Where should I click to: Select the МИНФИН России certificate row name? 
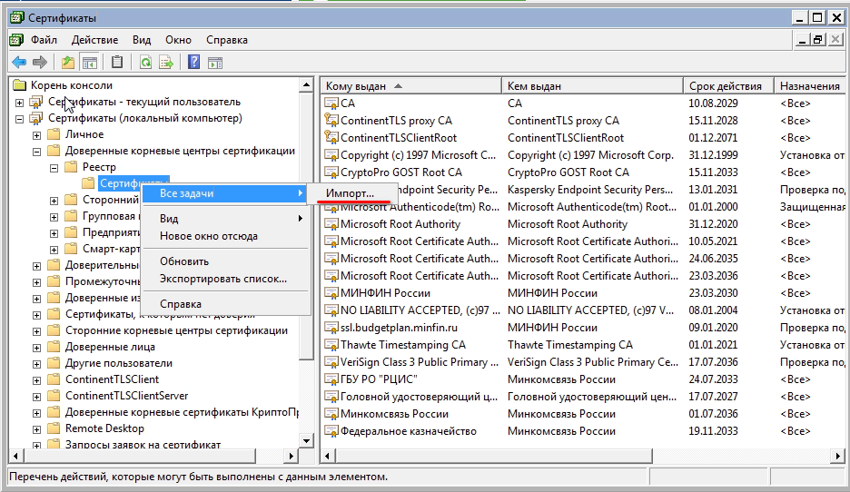click(385, 293)
